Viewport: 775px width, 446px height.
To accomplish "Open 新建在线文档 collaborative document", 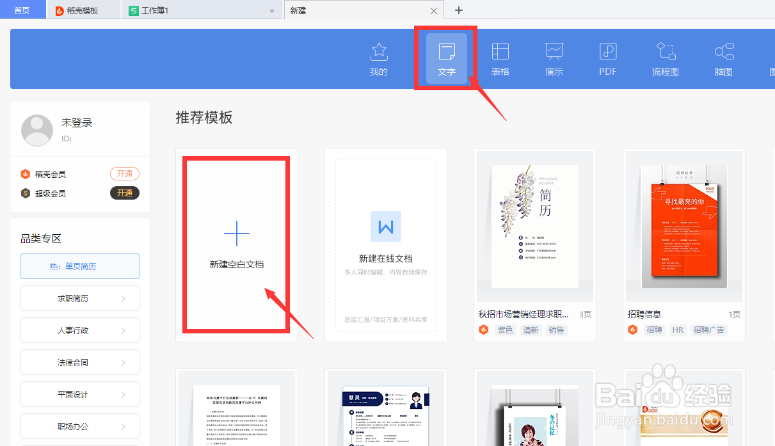I will (x=385, y=245).
